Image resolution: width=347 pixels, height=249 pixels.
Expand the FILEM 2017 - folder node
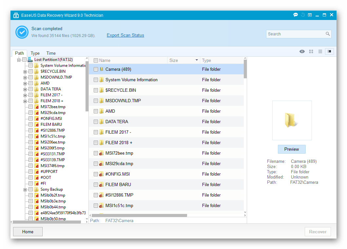coord(25,95)
